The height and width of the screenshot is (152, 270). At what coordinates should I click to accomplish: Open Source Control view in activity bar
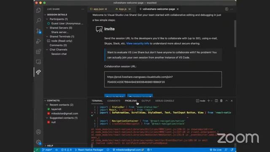tap(38, 31)
